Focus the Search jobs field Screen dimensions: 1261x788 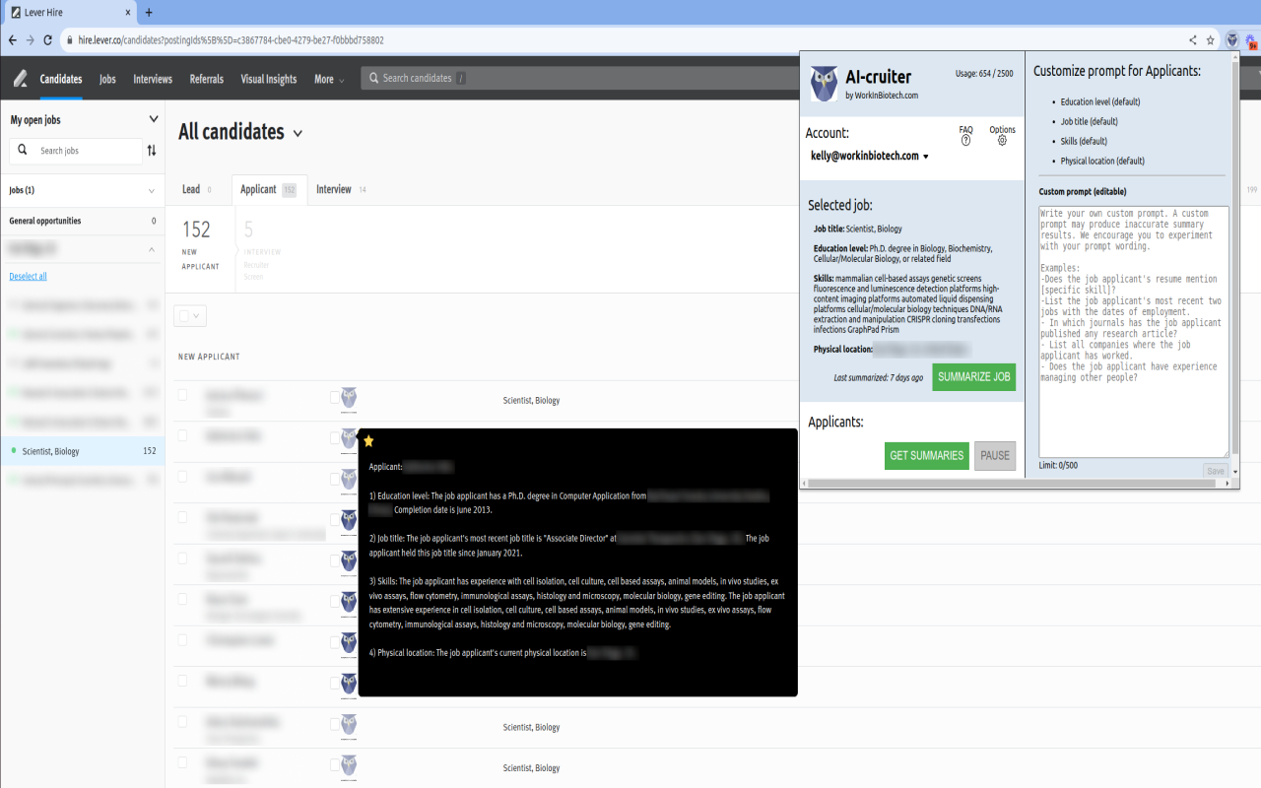pyautogui.click(x=76, y=151)
